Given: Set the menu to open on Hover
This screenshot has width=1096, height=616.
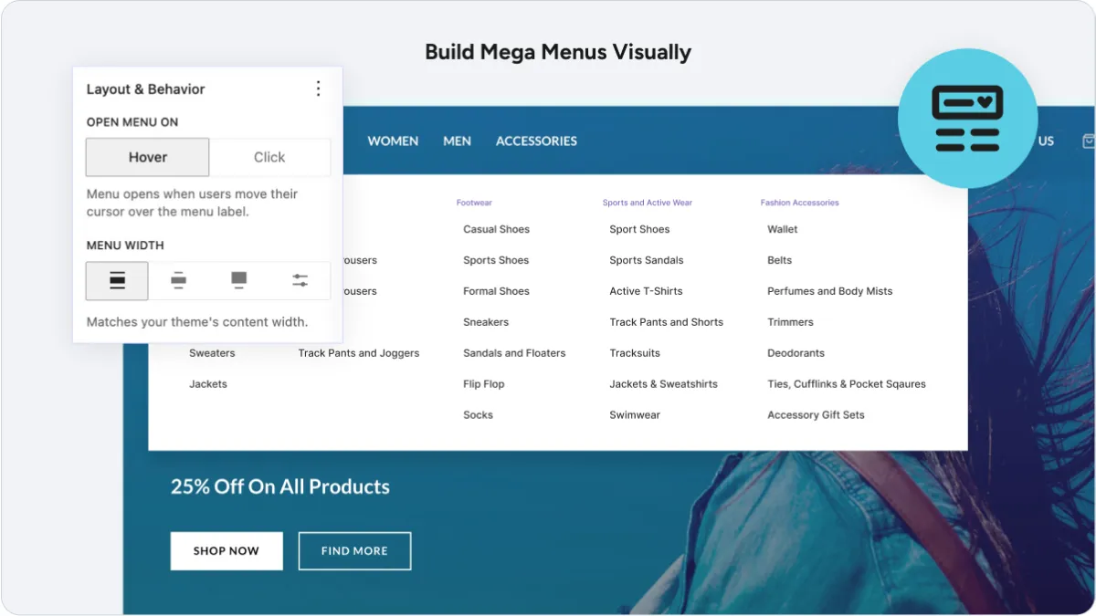Looking at the screenshot, I should click(x=148, y=157).
